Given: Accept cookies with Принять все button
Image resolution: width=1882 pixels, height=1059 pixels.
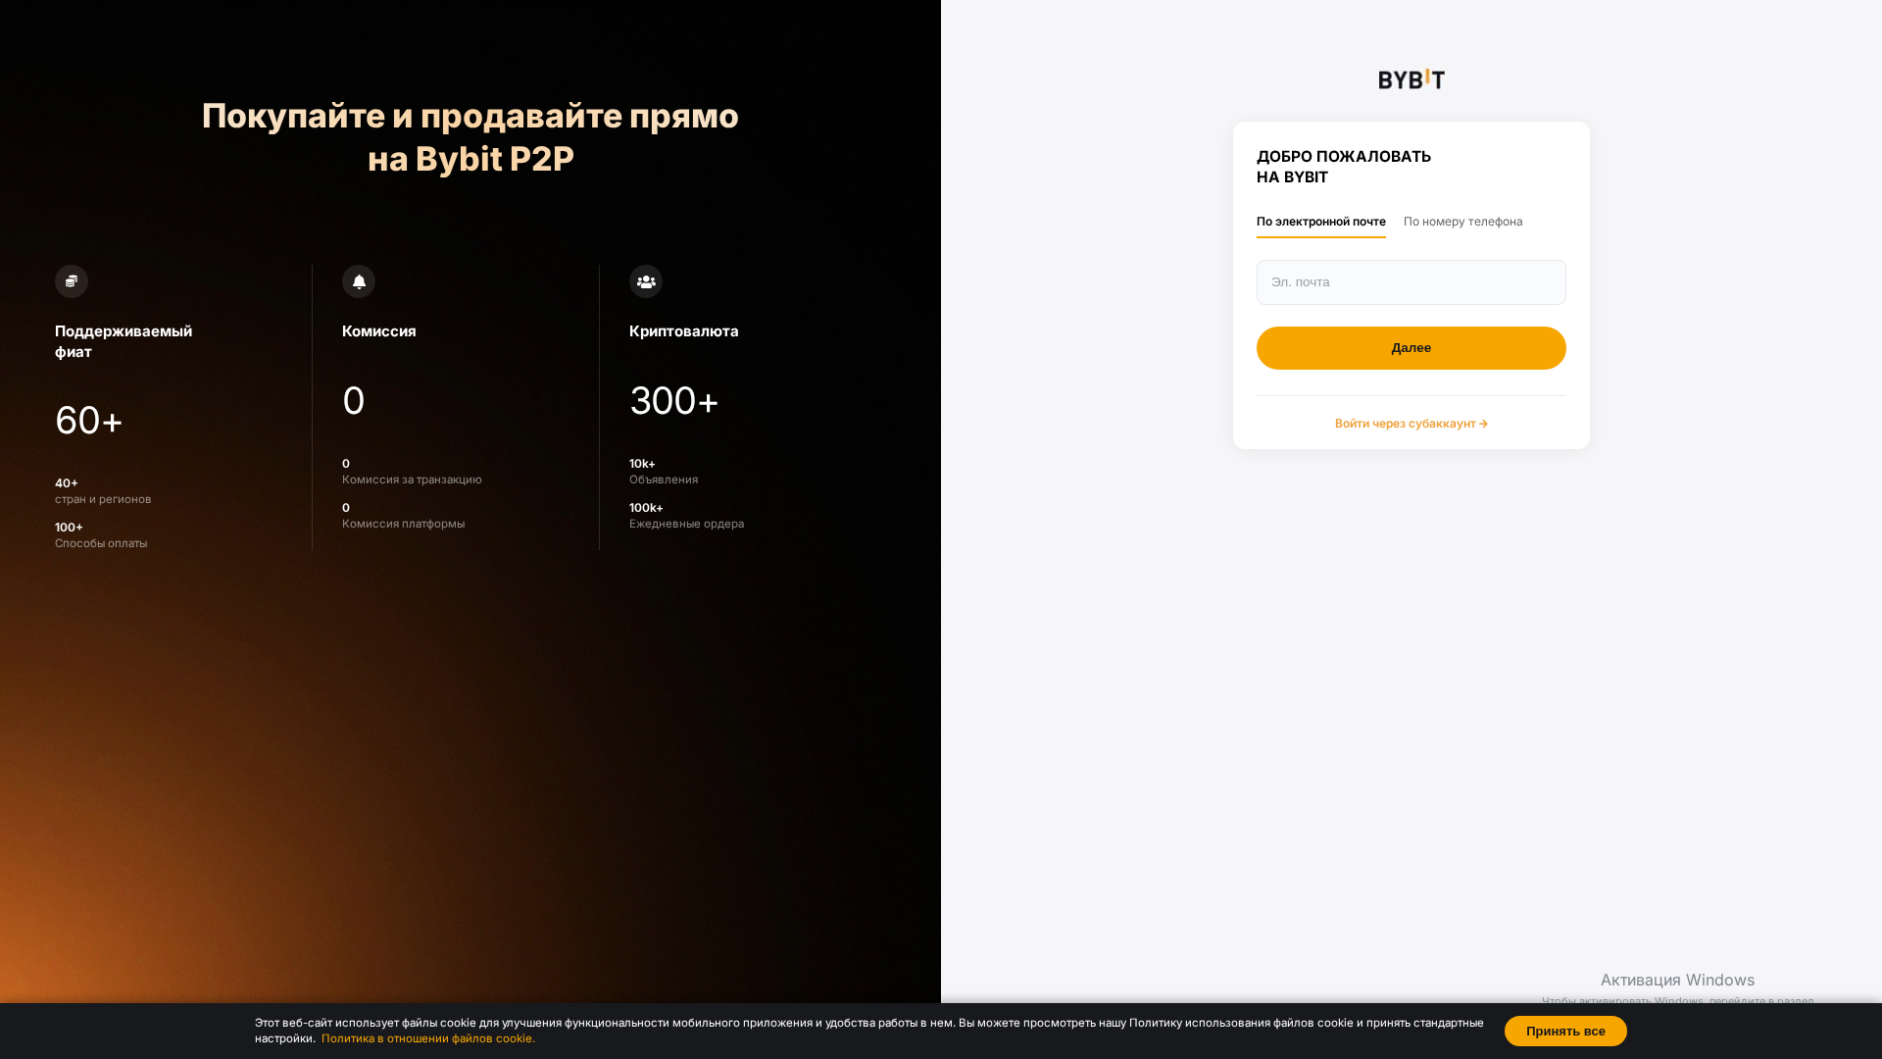Looking at the screenshot, I should [1565, 1031].
